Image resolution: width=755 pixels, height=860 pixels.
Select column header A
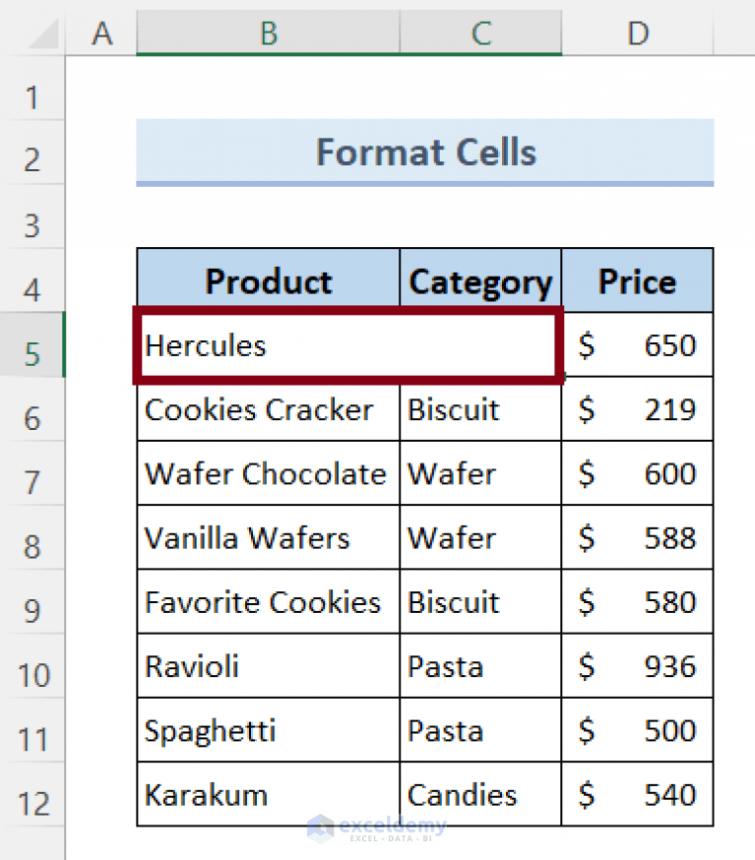[x=101, y=32]
